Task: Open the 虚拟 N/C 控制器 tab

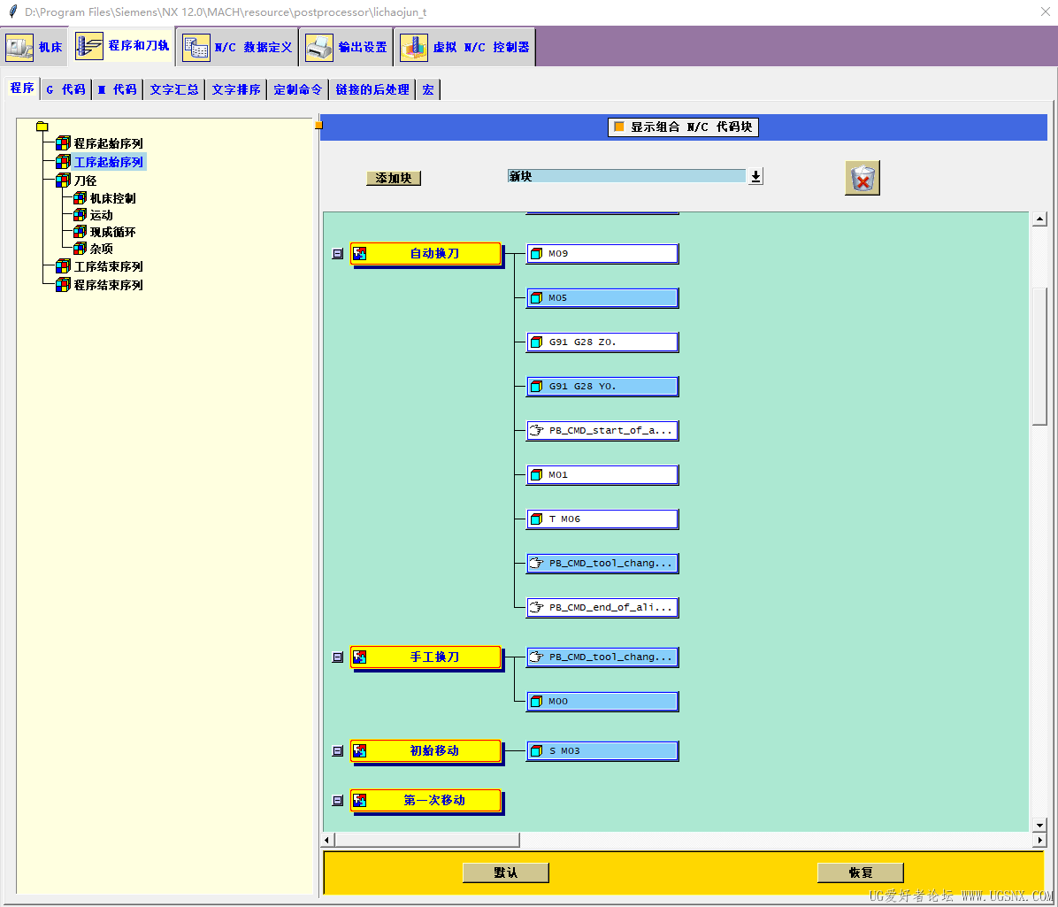Action: [x=466, y=47]
